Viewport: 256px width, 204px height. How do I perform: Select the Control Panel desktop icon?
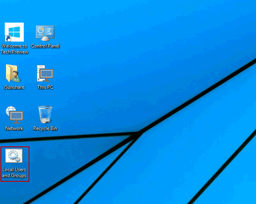pos(45,33)
